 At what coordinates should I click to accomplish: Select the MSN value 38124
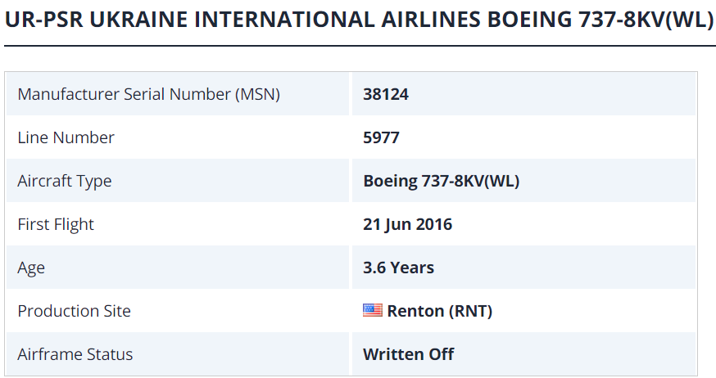point(386,94)
